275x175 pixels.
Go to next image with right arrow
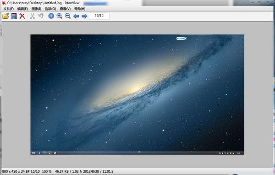coord(84,16)
